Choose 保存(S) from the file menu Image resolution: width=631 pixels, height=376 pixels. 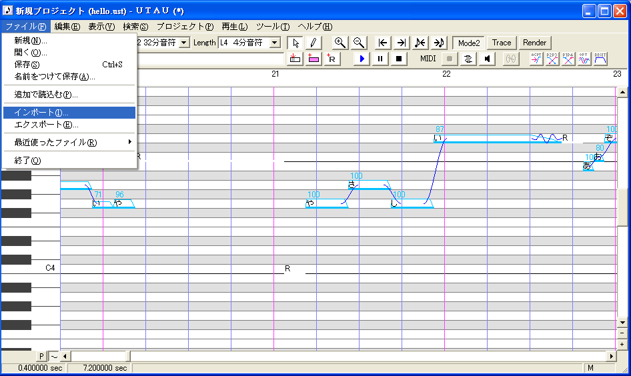[x=69, y=65]
